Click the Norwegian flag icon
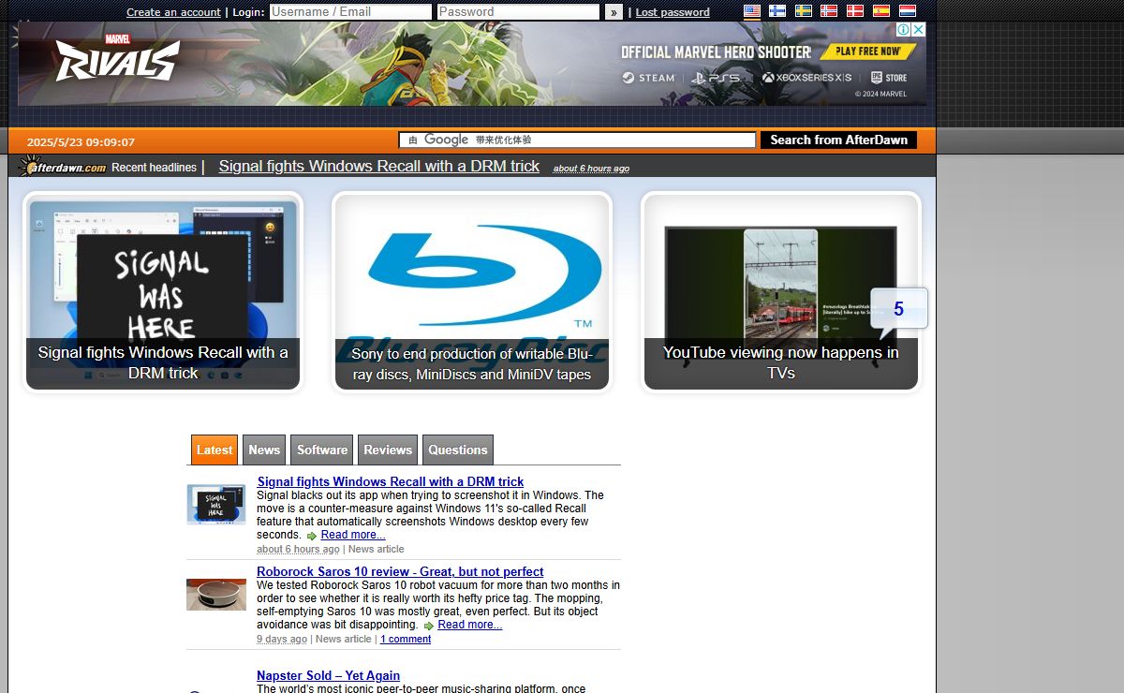 pyautogui.click(x=829, y=11)
